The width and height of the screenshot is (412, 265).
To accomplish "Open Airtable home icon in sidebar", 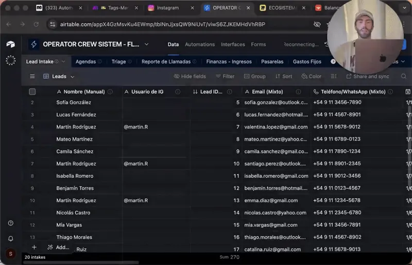I will 10,44.
